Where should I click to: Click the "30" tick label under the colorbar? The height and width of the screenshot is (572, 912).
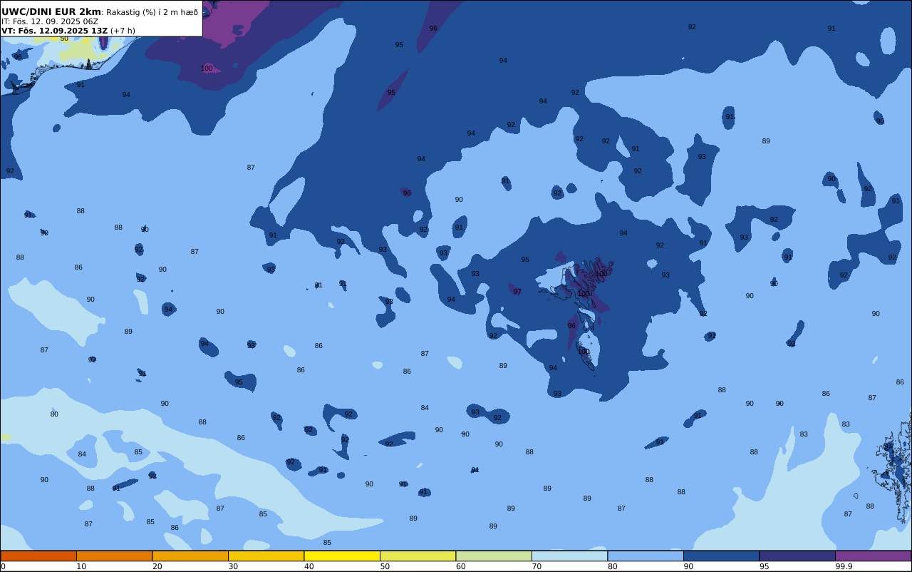pos(233,566)
